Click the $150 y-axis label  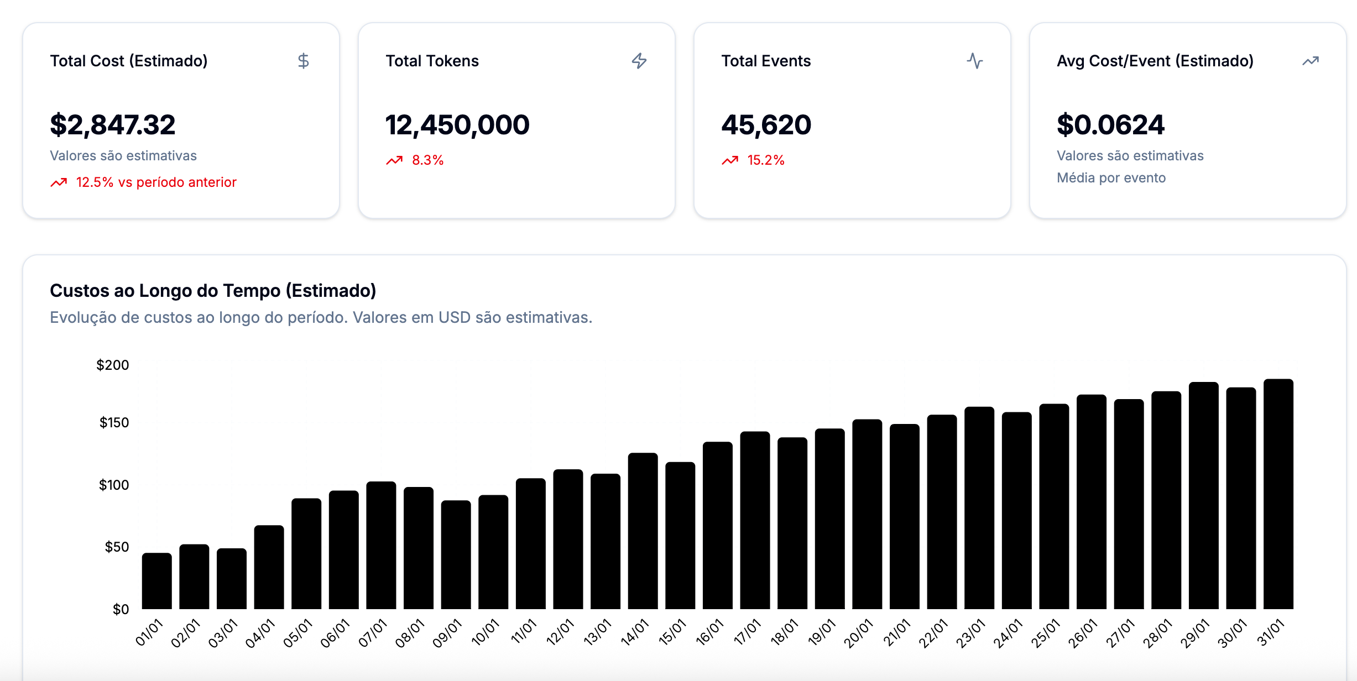coord(114,423)
